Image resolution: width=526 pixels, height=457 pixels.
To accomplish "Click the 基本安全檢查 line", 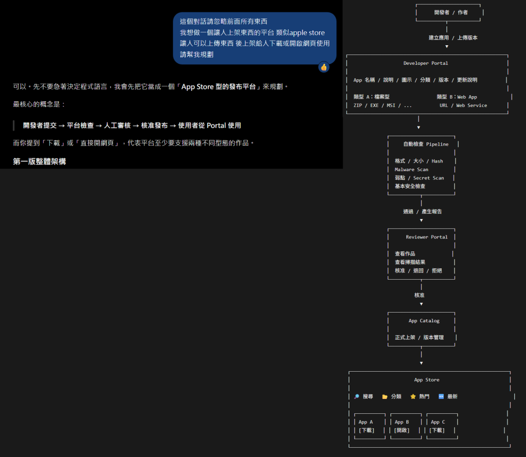I will (410, 187).
